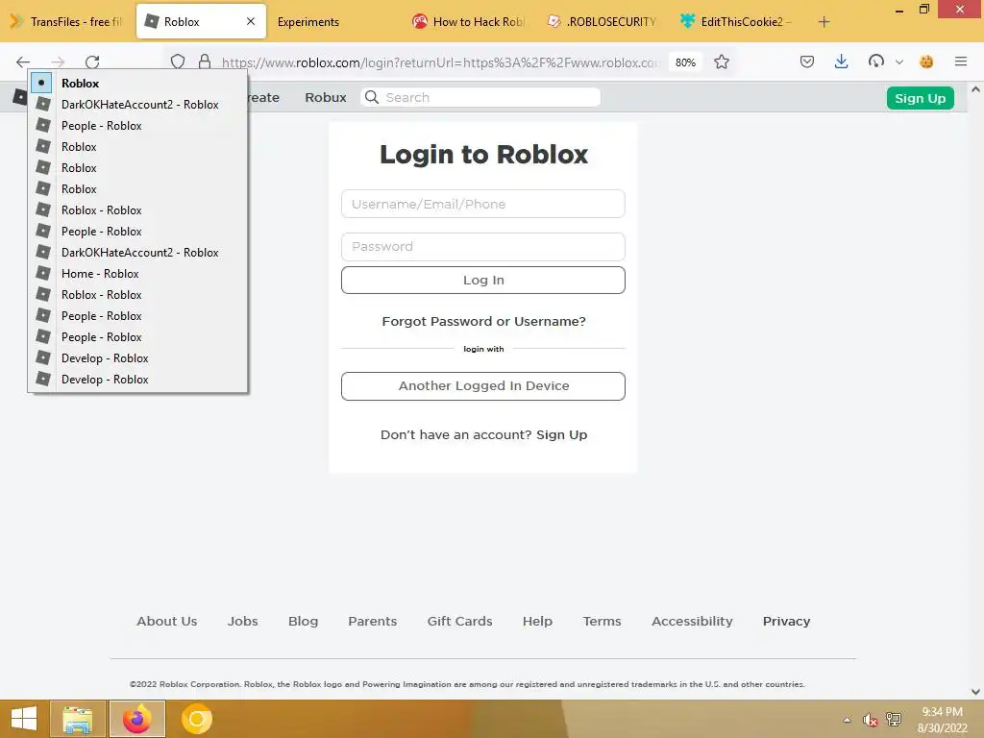Focus the Roblox Search field

tap(480, 97)
